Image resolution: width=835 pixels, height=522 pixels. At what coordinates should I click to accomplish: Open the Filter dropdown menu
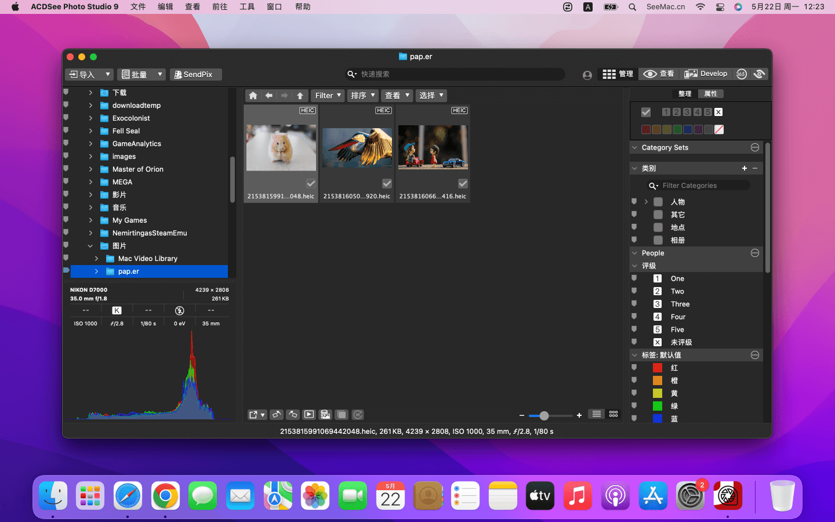click(328, 96)
